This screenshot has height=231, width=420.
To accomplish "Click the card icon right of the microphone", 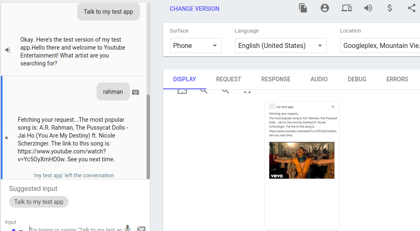I will (141, 228).
